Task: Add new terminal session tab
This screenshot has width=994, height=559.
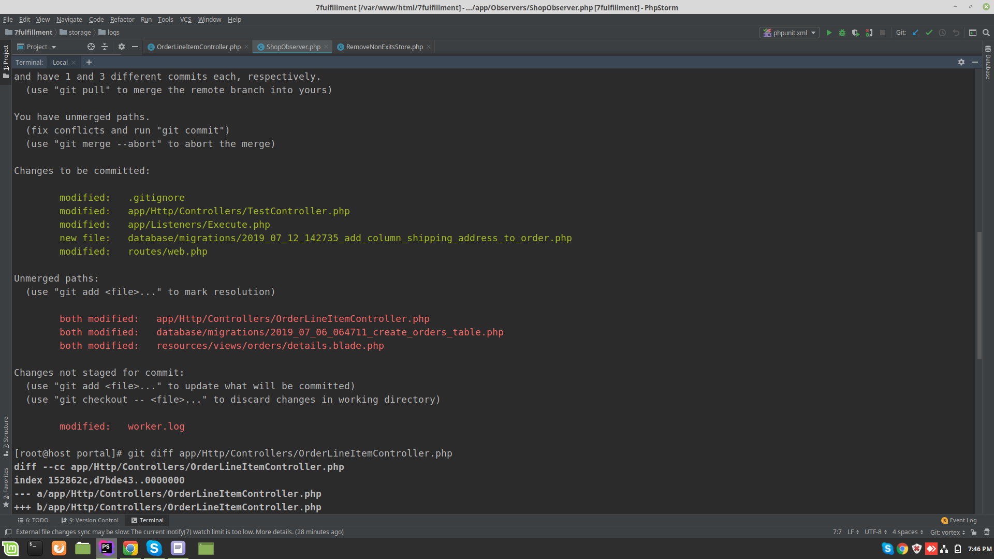Action: (x=89, y=62)
